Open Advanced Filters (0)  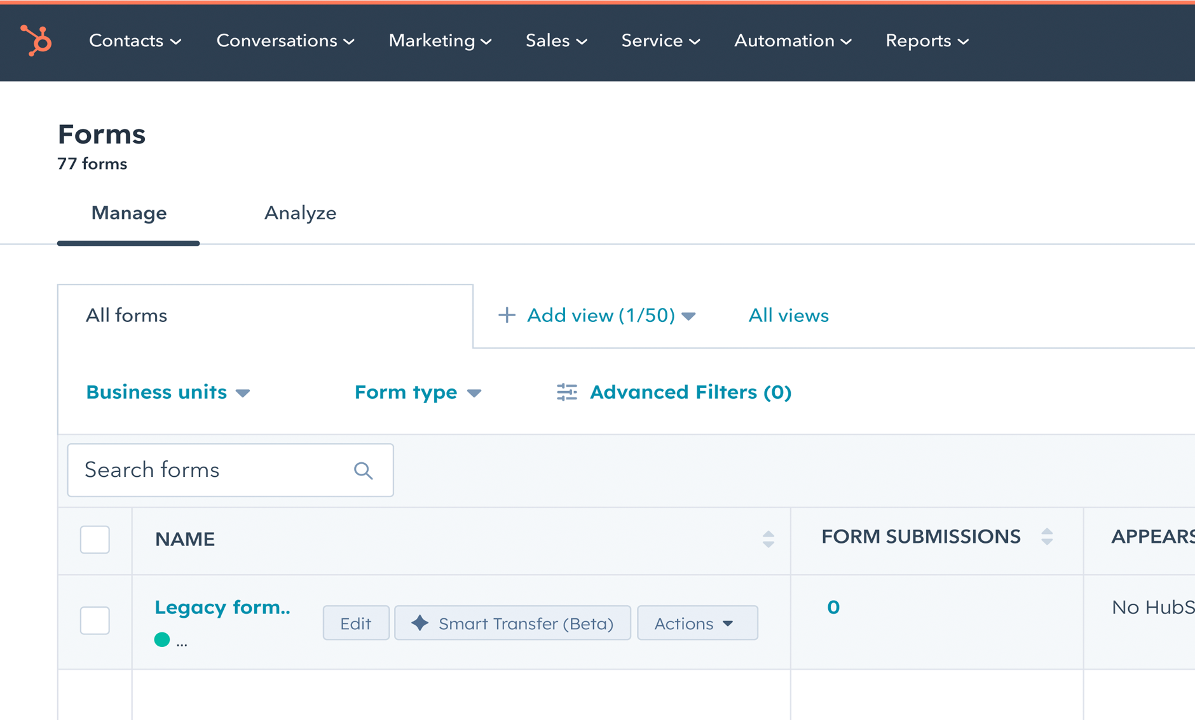(674, 392)
